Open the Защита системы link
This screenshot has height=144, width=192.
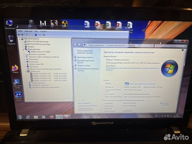(x=84, y=65)
